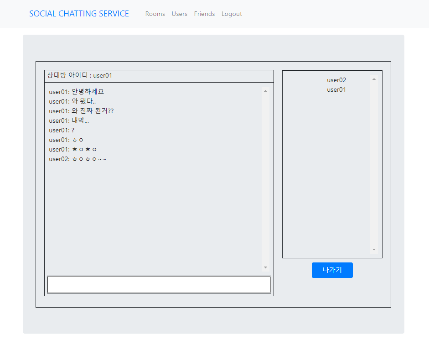Viewport: 429px width, 356px height.
Task: Focus the chat message input field
Action: (159, 284)
